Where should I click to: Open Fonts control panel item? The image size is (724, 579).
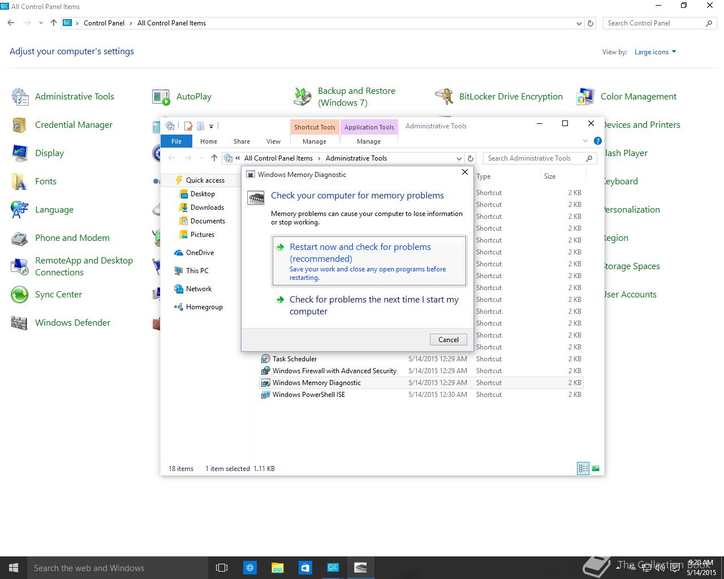34,182
